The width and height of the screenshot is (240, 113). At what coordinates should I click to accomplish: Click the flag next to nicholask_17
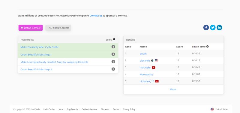[x=157, y=81]
